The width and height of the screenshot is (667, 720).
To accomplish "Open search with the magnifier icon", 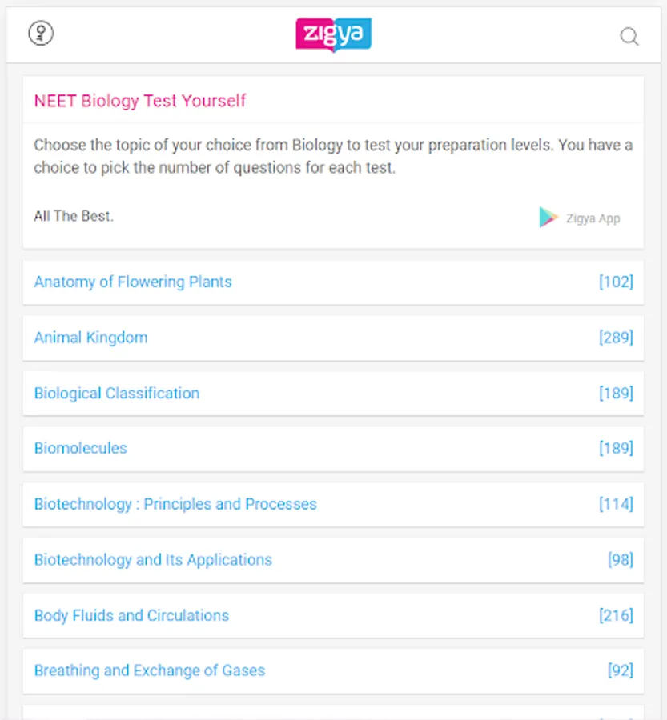I will point(629,37).
